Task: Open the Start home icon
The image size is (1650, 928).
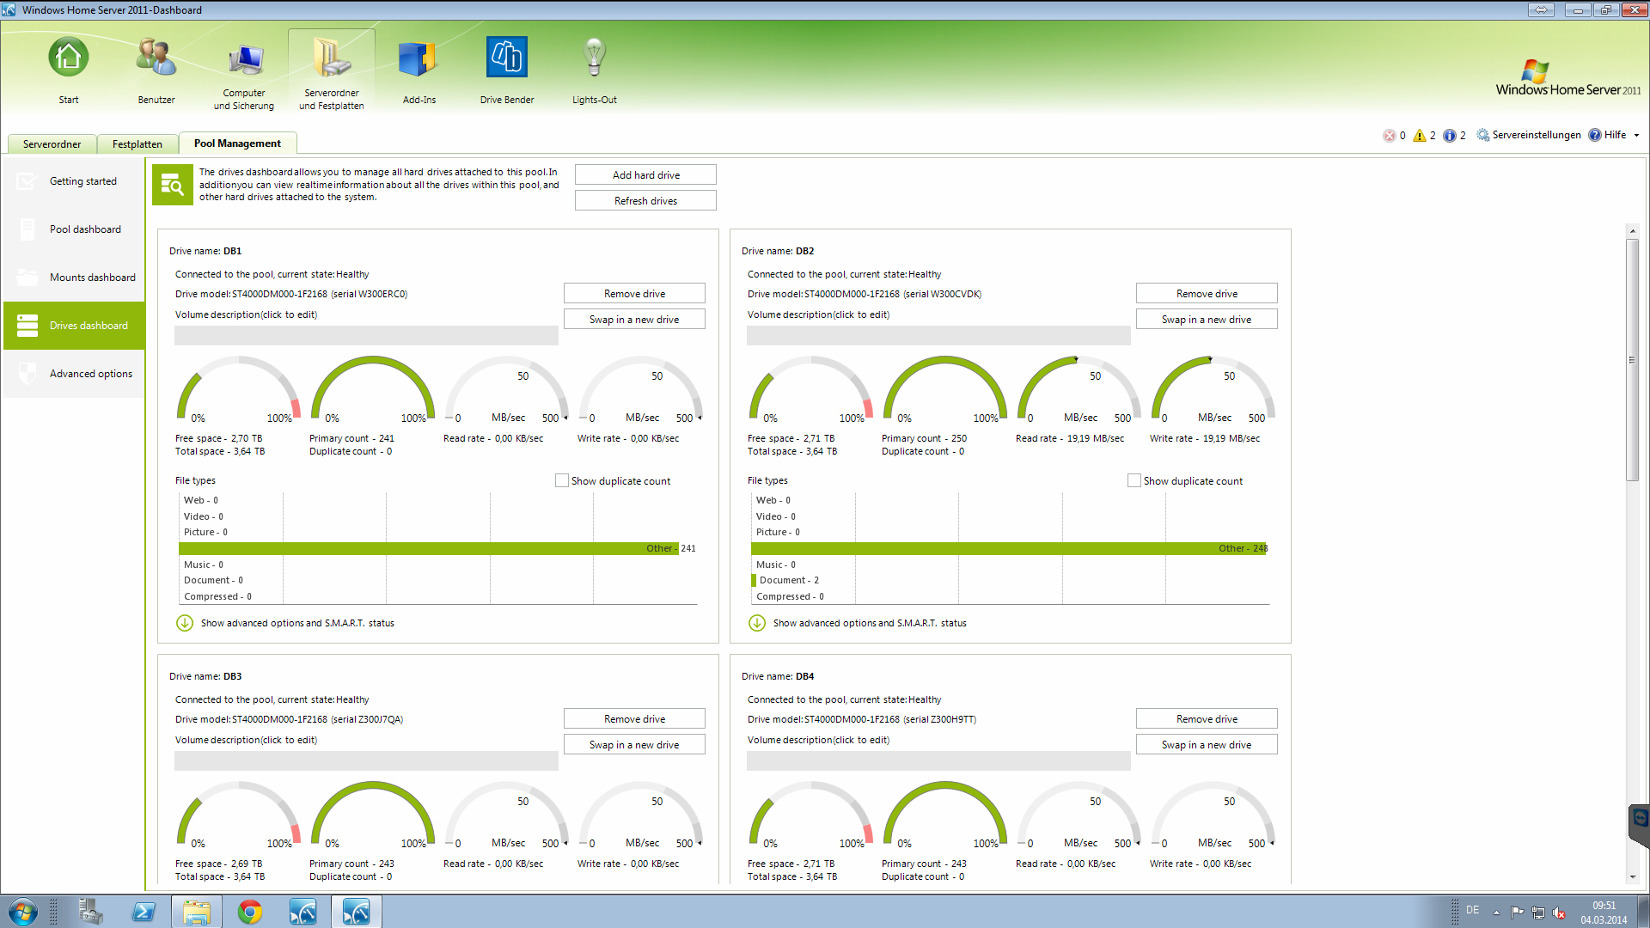Action: pos(69,70)
